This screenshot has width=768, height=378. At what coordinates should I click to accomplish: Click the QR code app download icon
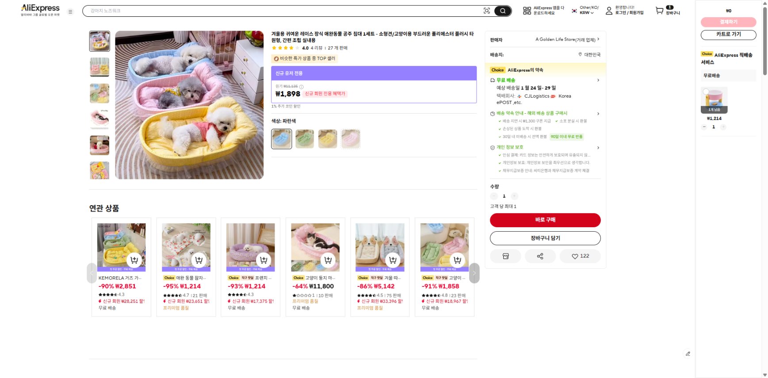[527, 11]
